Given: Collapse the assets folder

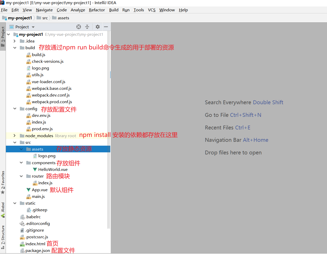Looking at the screenshot, I should tap(21, 149).
